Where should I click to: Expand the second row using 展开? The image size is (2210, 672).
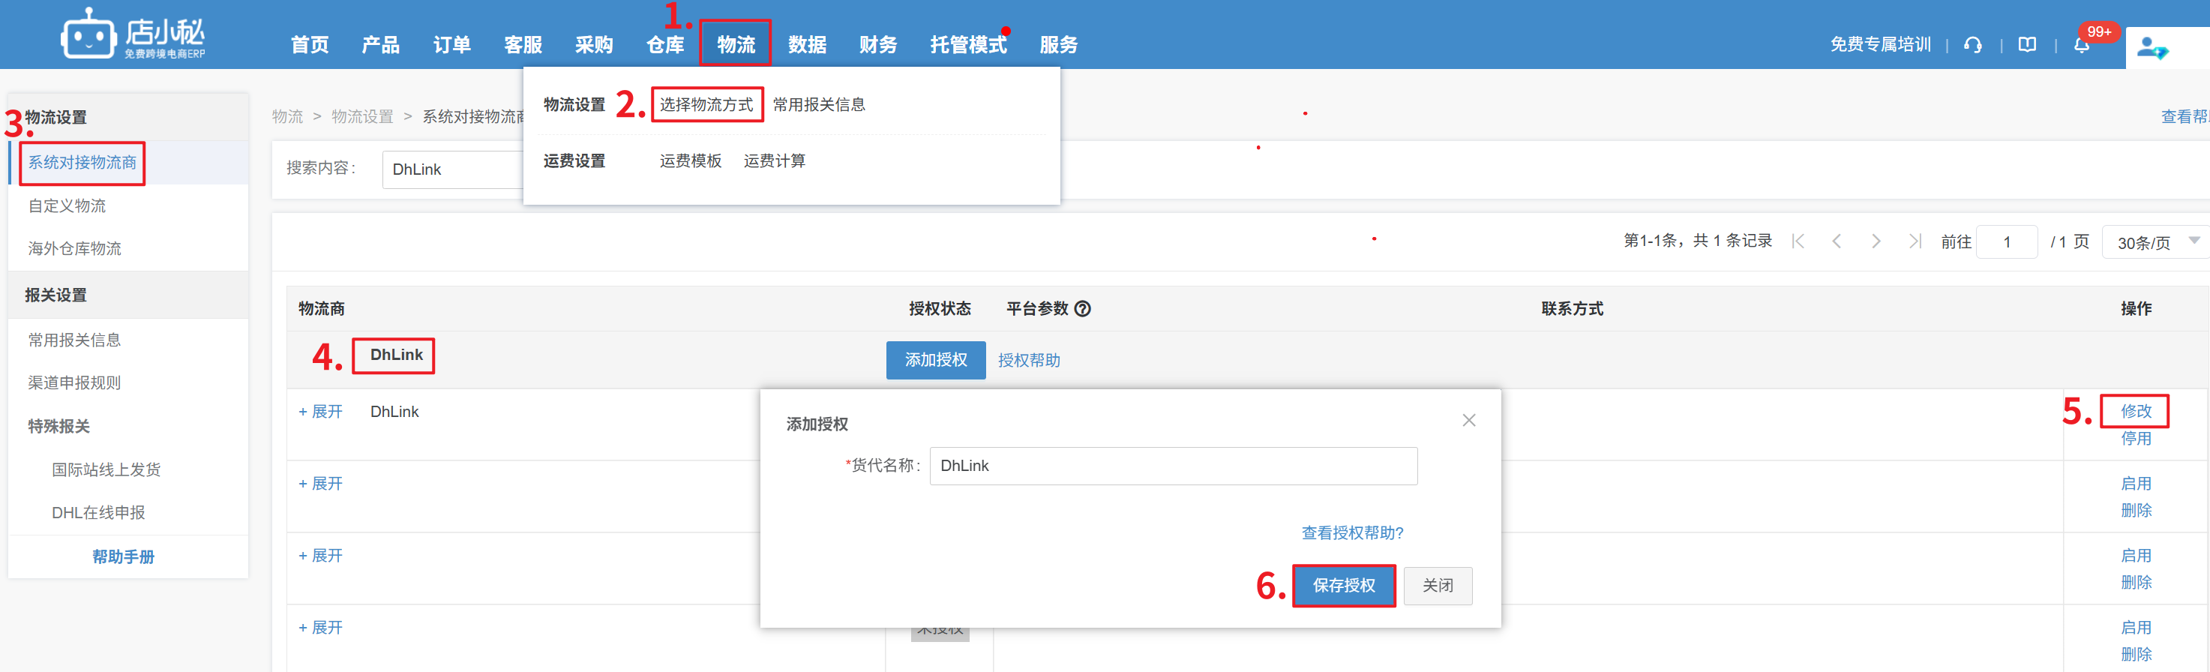coord(321,484)
